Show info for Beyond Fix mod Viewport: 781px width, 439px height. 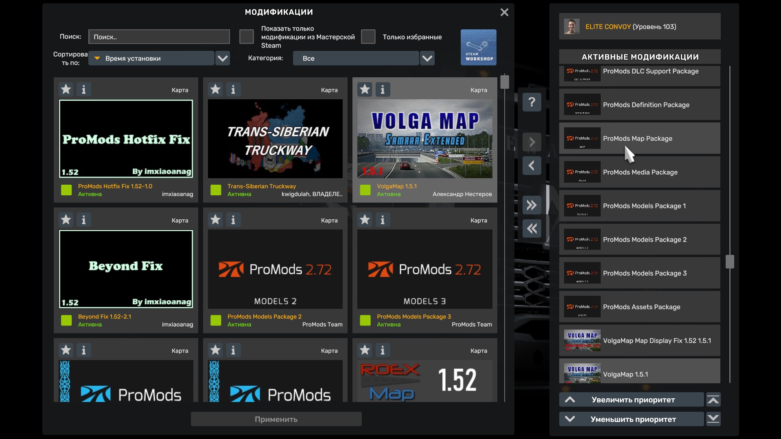click(84, 220)
